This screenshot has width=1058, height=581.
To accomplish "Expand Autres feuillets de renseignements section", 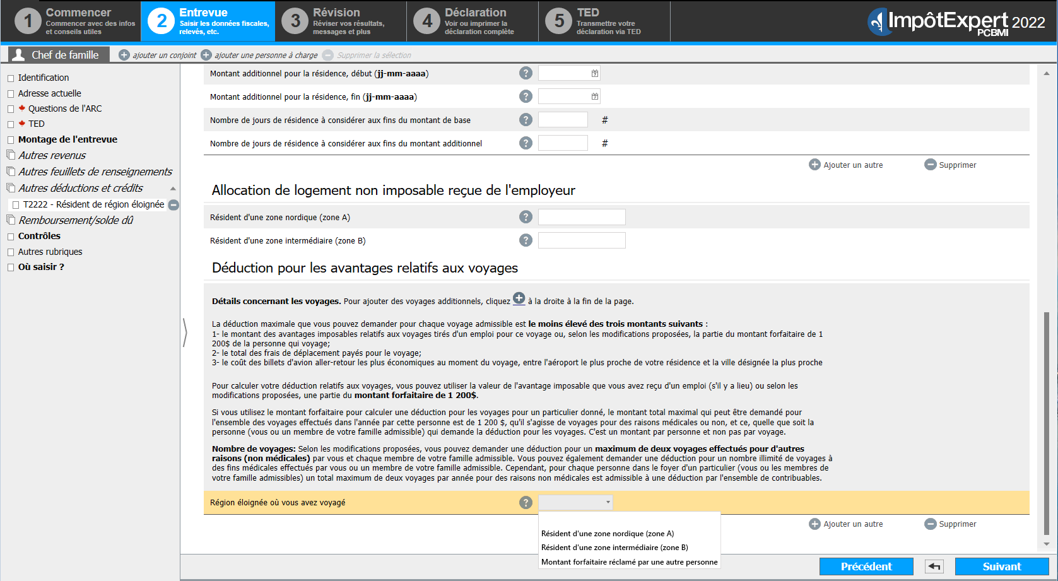I will pyautogui.click(x=95, y=172).
